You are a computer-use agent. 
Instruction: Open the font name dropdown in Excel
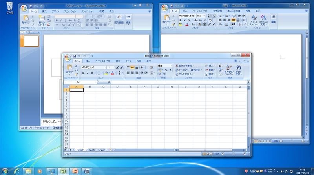coord(105,67)
